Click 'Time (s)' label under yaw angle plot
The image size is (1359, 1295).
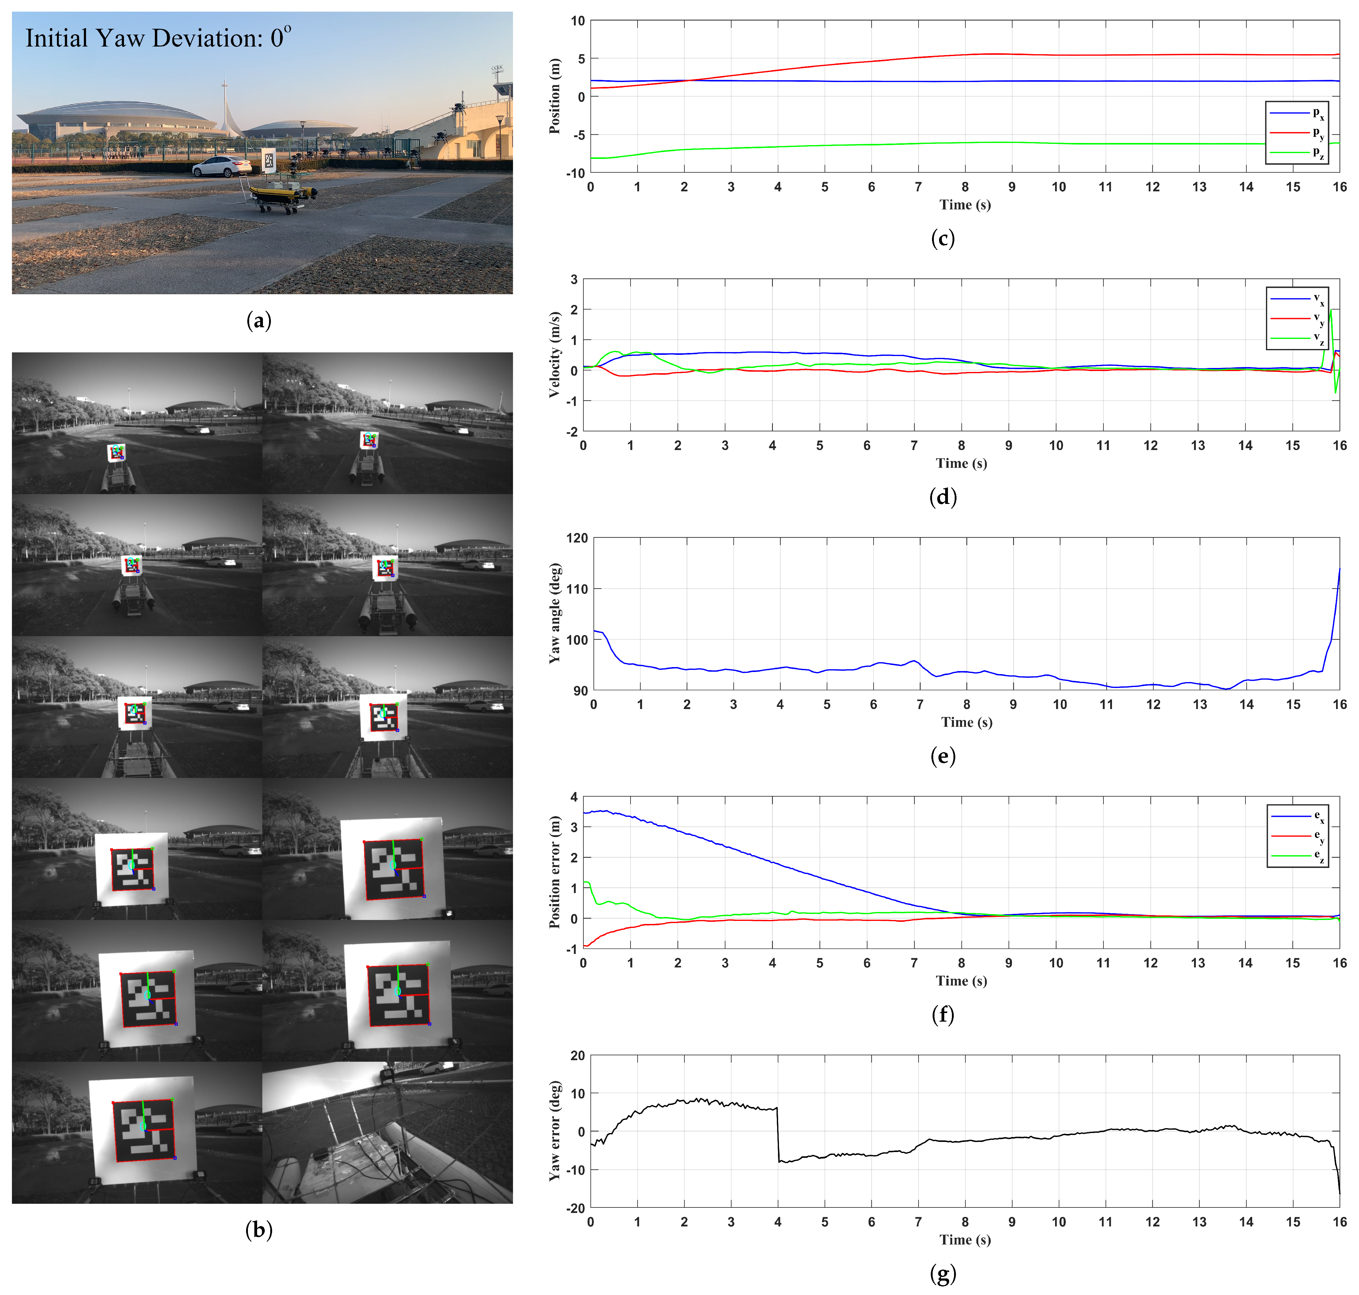coord(966,722)
